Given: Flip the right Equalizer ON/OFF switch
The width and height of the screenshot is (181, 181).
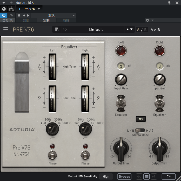Looking at the screenshot, I should click(160, 103).
